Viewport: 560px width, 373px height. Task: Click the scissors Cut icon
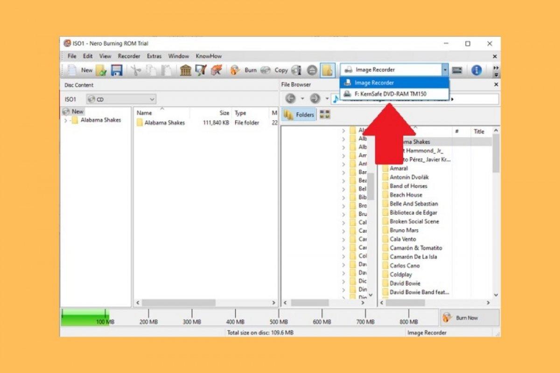tap(136, 70)
